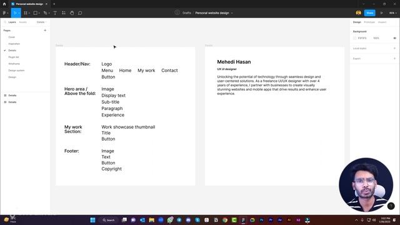Select the Move tool

(15, 12)
